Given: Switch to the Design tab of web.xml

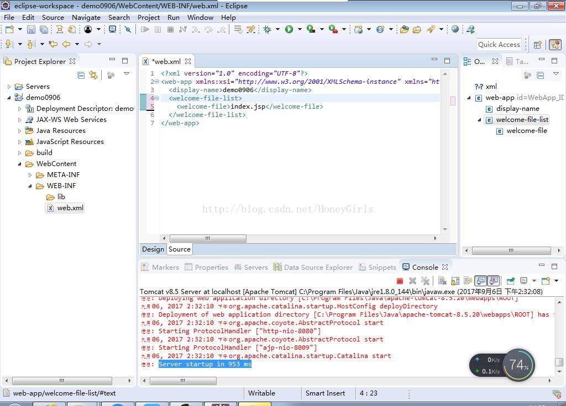Looking at the screenshot, I should tap(153, 249).
